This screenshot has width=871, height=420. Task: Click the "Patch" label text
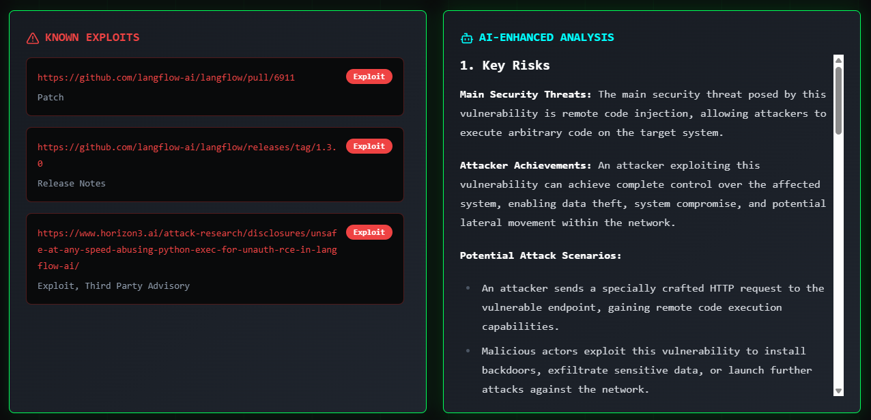click(51, 98)
